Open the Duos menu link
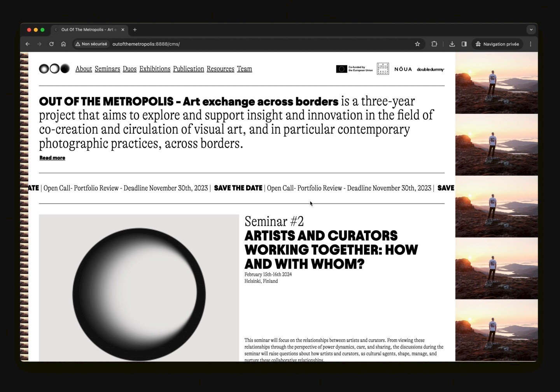This screenshot has width=560, height=392. pyautogui.click(x=129, y=69)
